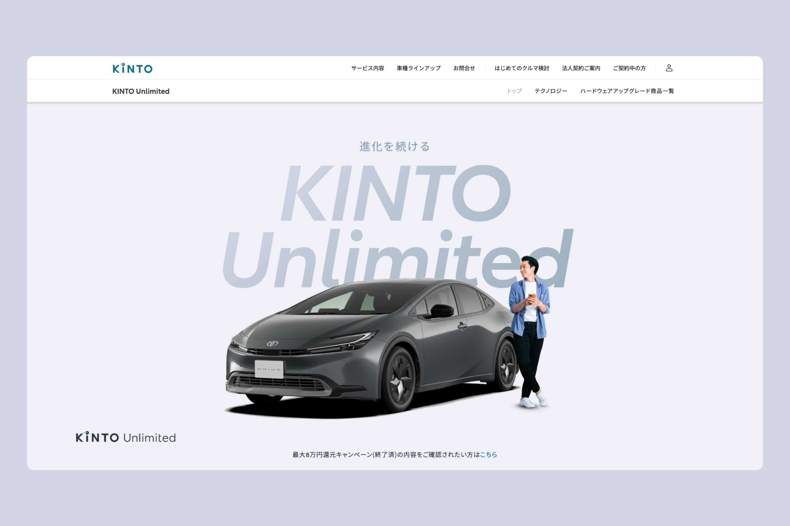Open サービス内容 menu item
Image resolution: width=790 pixels, height=526 pixels.
tap(367, 68)
